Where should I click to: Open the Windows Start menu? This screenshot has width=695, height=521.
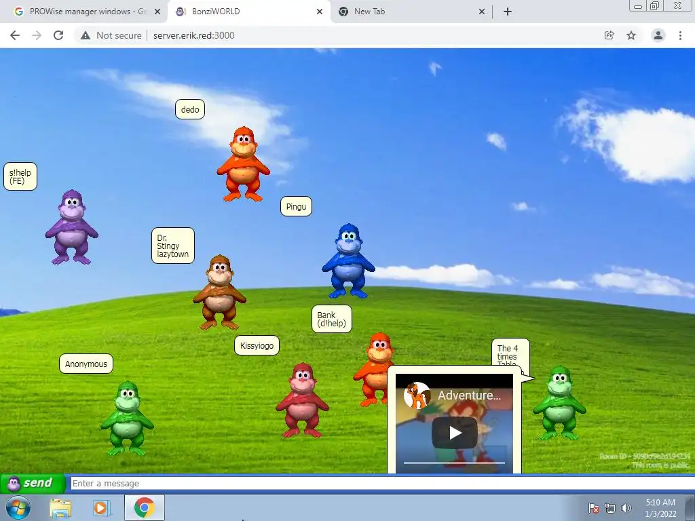click(18, 507)
